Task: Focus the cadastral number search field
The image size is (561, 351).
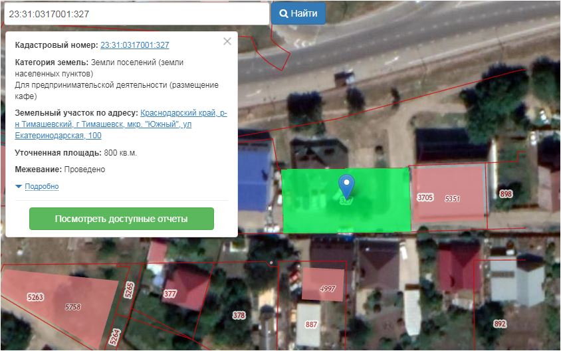Action: pyautogui.click(x=136, y=13)
